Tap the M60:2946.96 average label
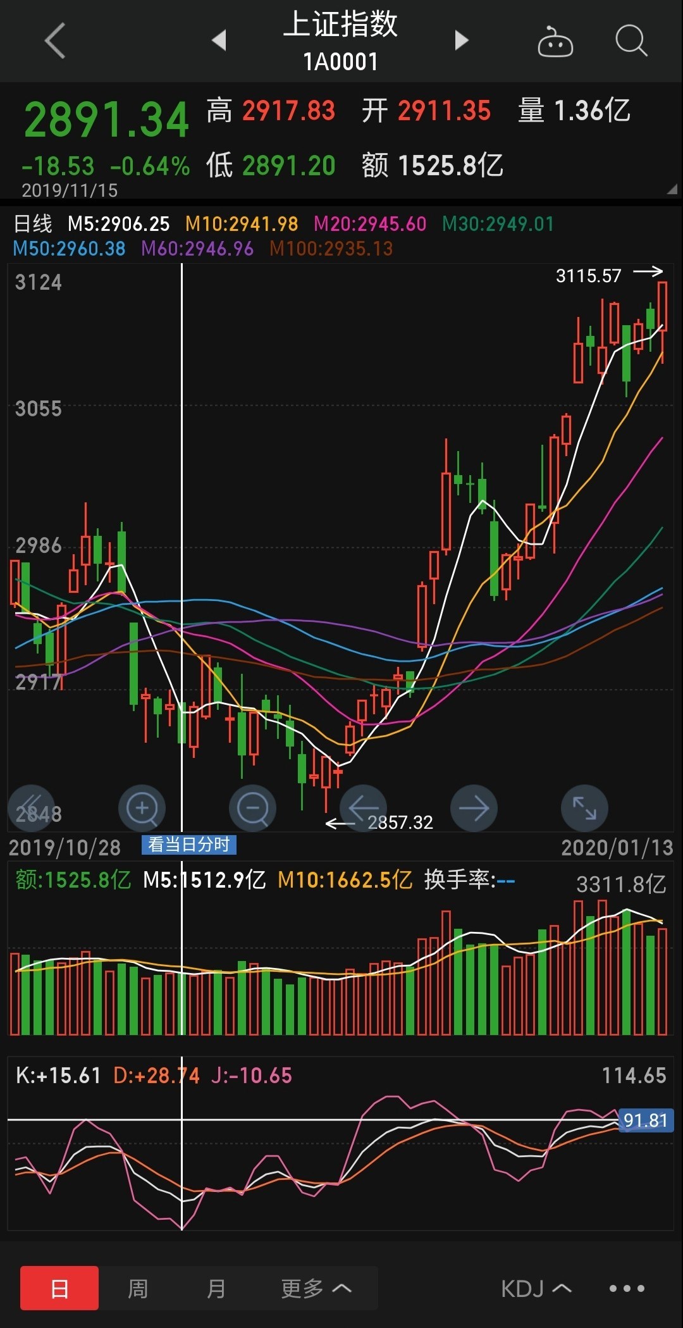 (197, 248)
